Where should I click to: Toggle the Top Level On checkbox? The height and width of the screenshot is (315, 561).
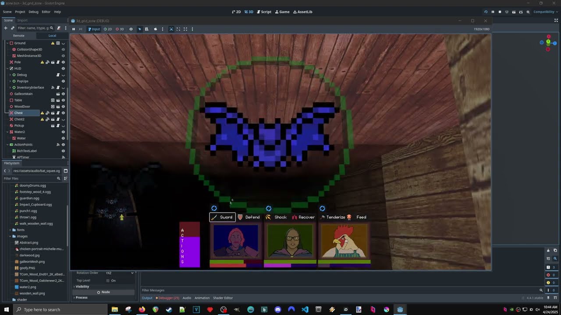[108, 280]
